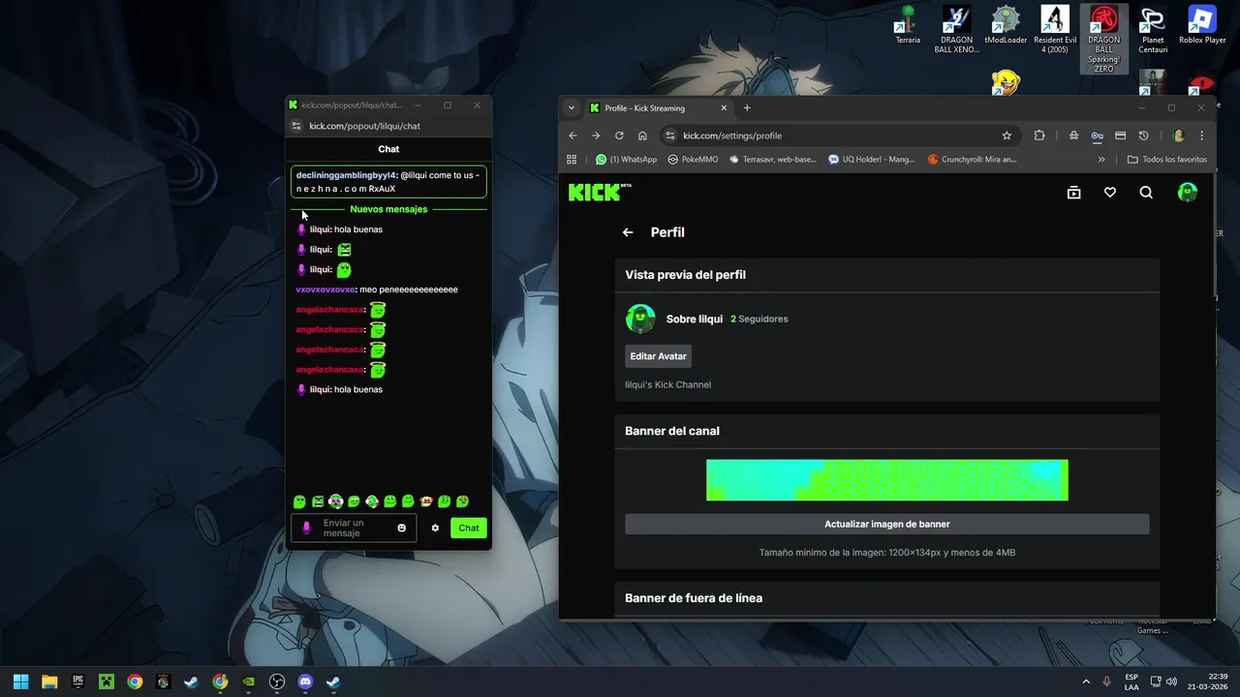Click Actualizar imagen de banner button

click(886, 524)
